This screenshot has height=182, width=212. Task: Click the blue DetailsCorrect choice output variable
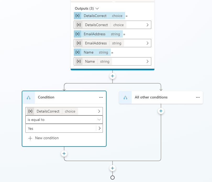[99, 16]
